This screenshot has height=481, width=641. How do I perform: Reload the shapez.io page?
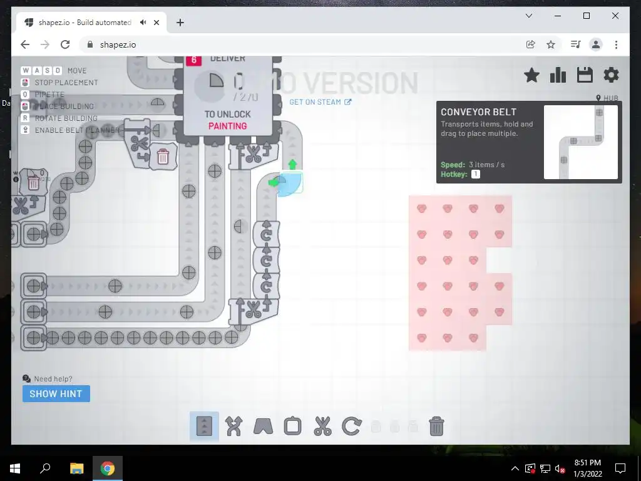(x=65, y=44)
